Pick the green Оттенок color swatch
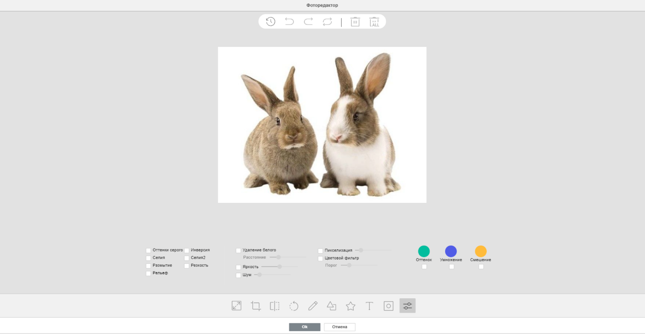645x334 pixels. coord(424,251)
